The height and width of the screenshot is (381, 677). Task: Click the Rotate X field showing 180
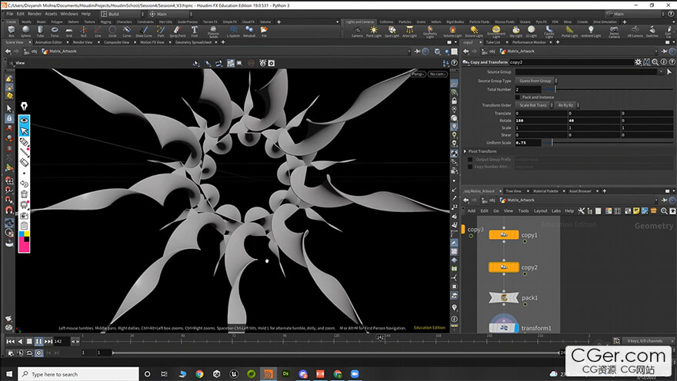point(541,121)
